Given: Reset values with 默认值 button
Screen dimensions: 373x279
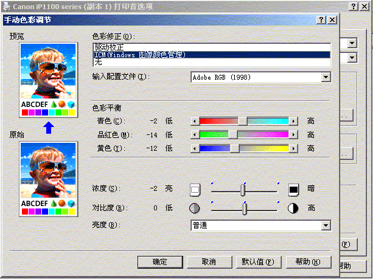Looking at the screenshot, I should [258, 262].
